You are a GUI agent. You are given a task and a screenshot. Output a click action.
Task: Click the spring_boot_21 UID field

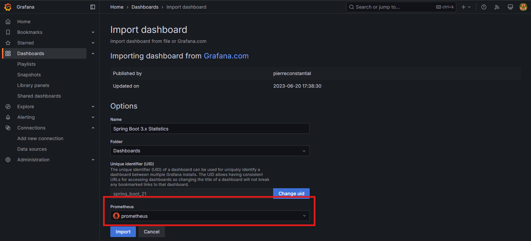192,194
